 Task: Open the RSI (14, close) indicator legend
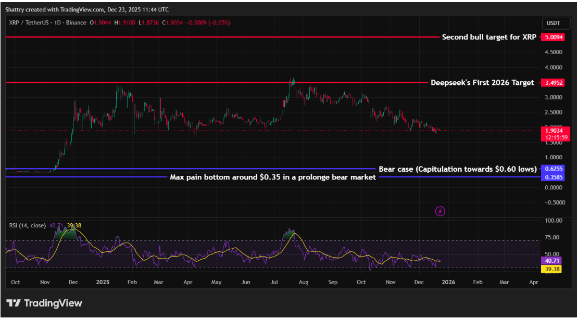click(x=27, y=225)
